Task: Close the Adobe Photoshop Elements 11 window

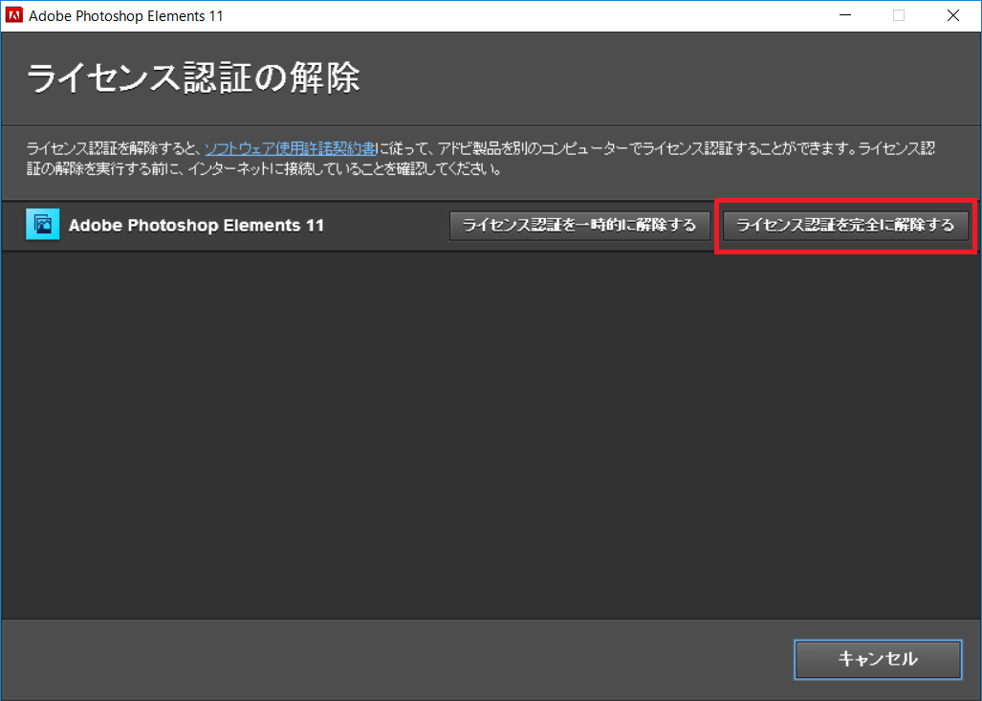Action: 953,15
